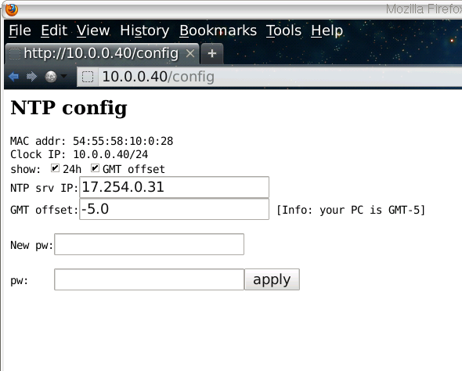The image size is (462, 371).
Task: Focus the GMT offset text field
Action: [x=174, y=209]
